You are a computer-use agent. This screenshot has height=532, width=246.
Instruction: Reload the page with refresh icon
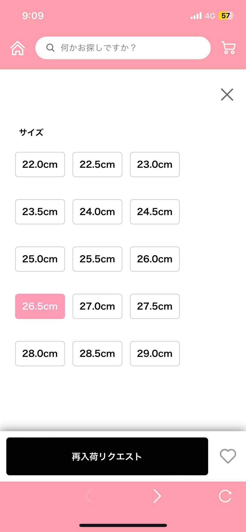click(225, 496)
